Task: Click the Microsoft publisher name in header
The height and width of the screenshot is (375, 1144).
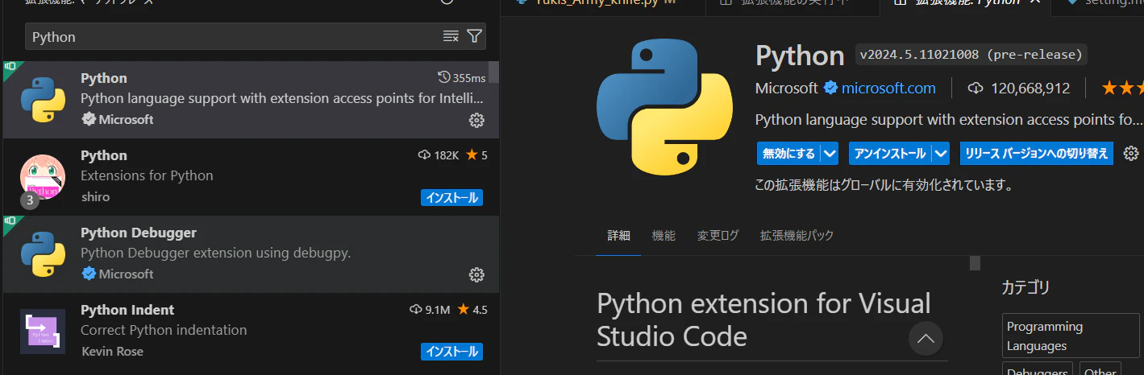Action: point(787,88)
